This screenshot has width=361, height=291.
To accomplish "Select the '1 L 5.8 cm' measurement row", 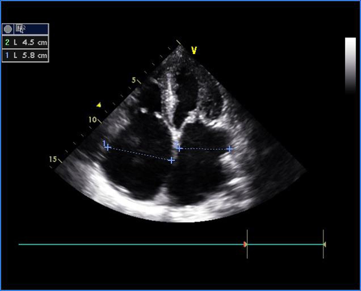I will [25, 55].
